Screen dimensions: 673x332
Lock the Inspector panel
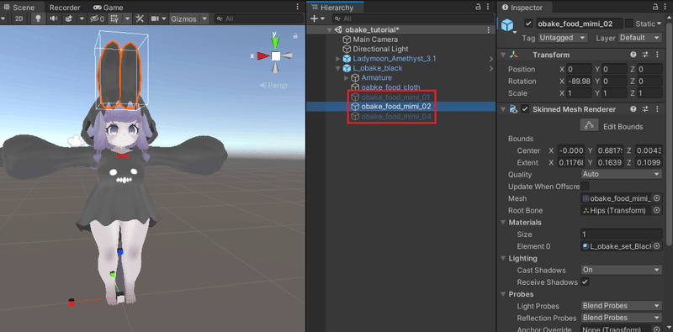[655, 8]
